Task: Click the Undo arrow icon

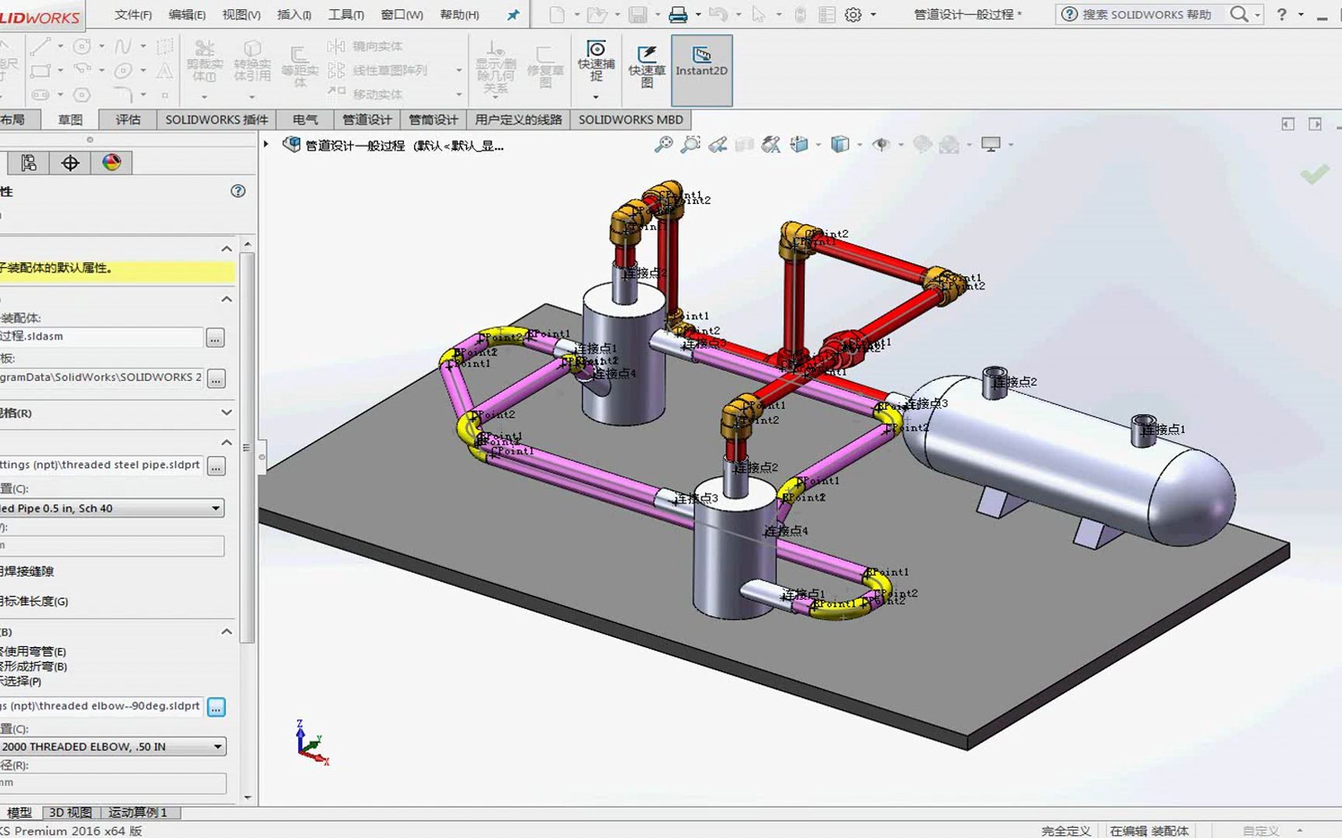Action: point(718,15)
